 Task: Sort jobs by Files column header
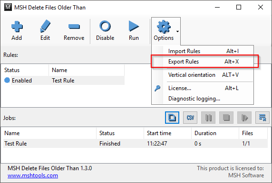pos(253,133)
